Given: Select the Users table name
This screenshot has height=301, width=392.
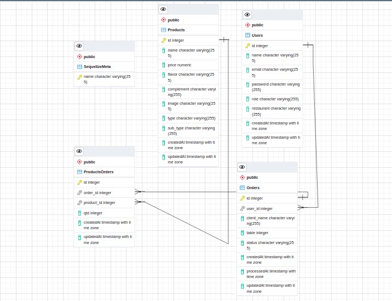Looking at the screenshot, I should (x=257, y=35).
